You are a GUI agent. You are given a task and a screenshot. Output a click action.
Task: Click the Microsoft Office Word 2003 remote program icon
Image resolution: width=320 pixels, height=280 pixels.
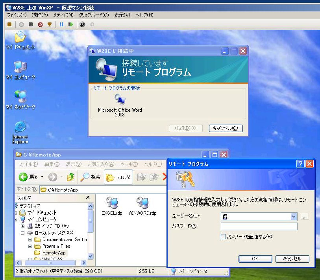pyautogui.click(x=120, y=105)
